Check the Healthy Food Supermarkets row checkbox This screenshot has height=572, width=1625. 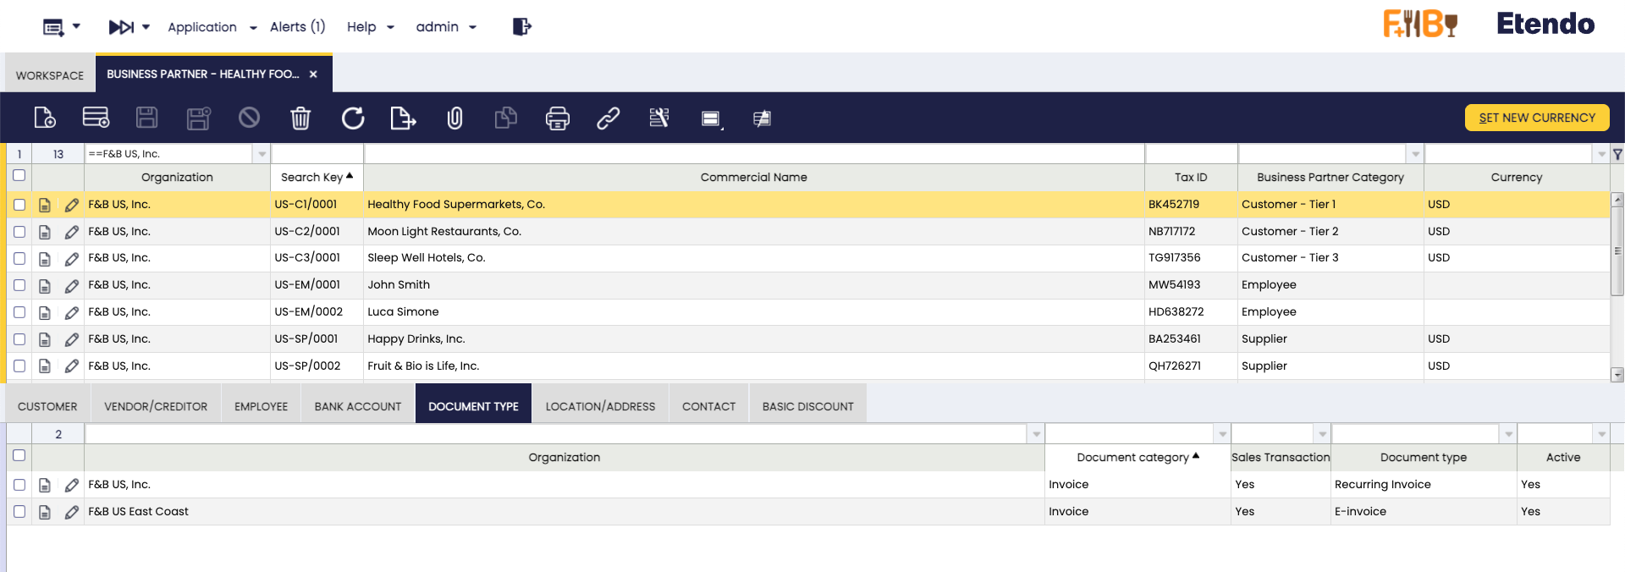point(19,205)
